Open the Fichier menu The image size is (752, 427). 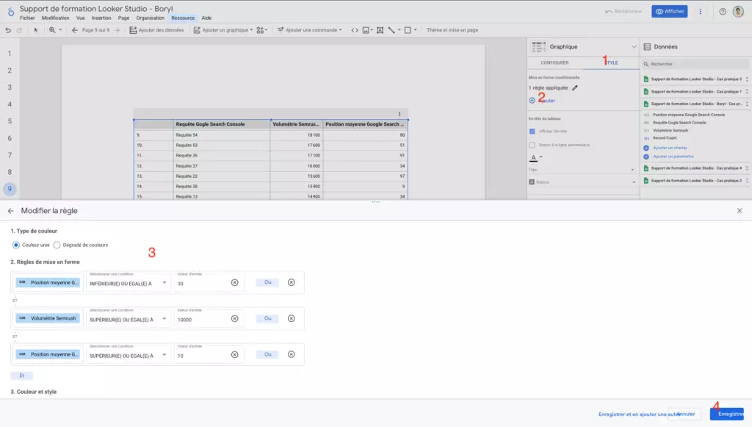27,18
